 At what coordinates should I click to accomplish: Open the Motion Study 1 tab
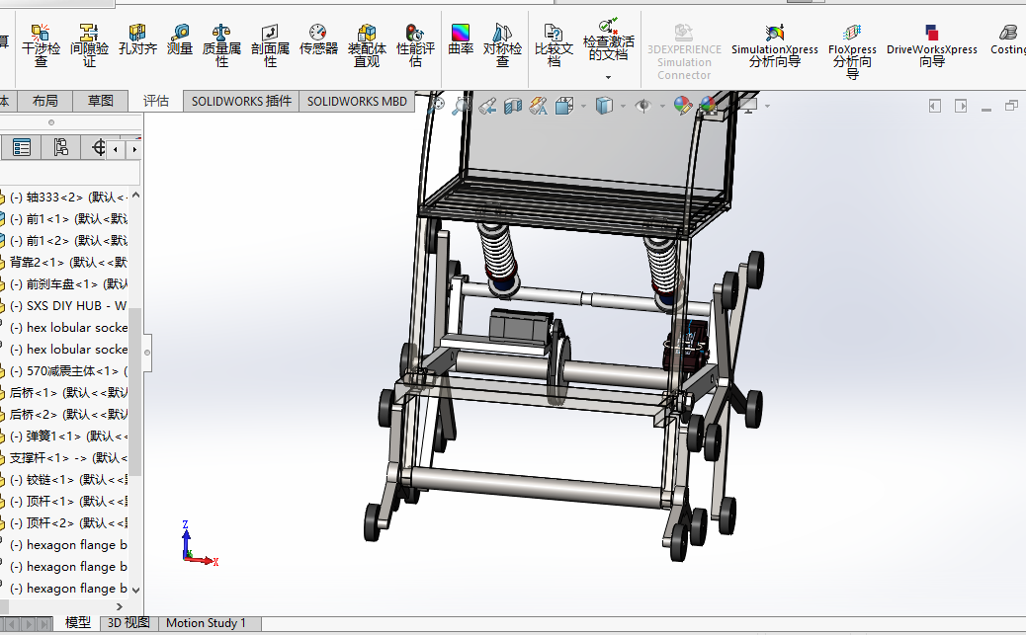click(207, 623)
